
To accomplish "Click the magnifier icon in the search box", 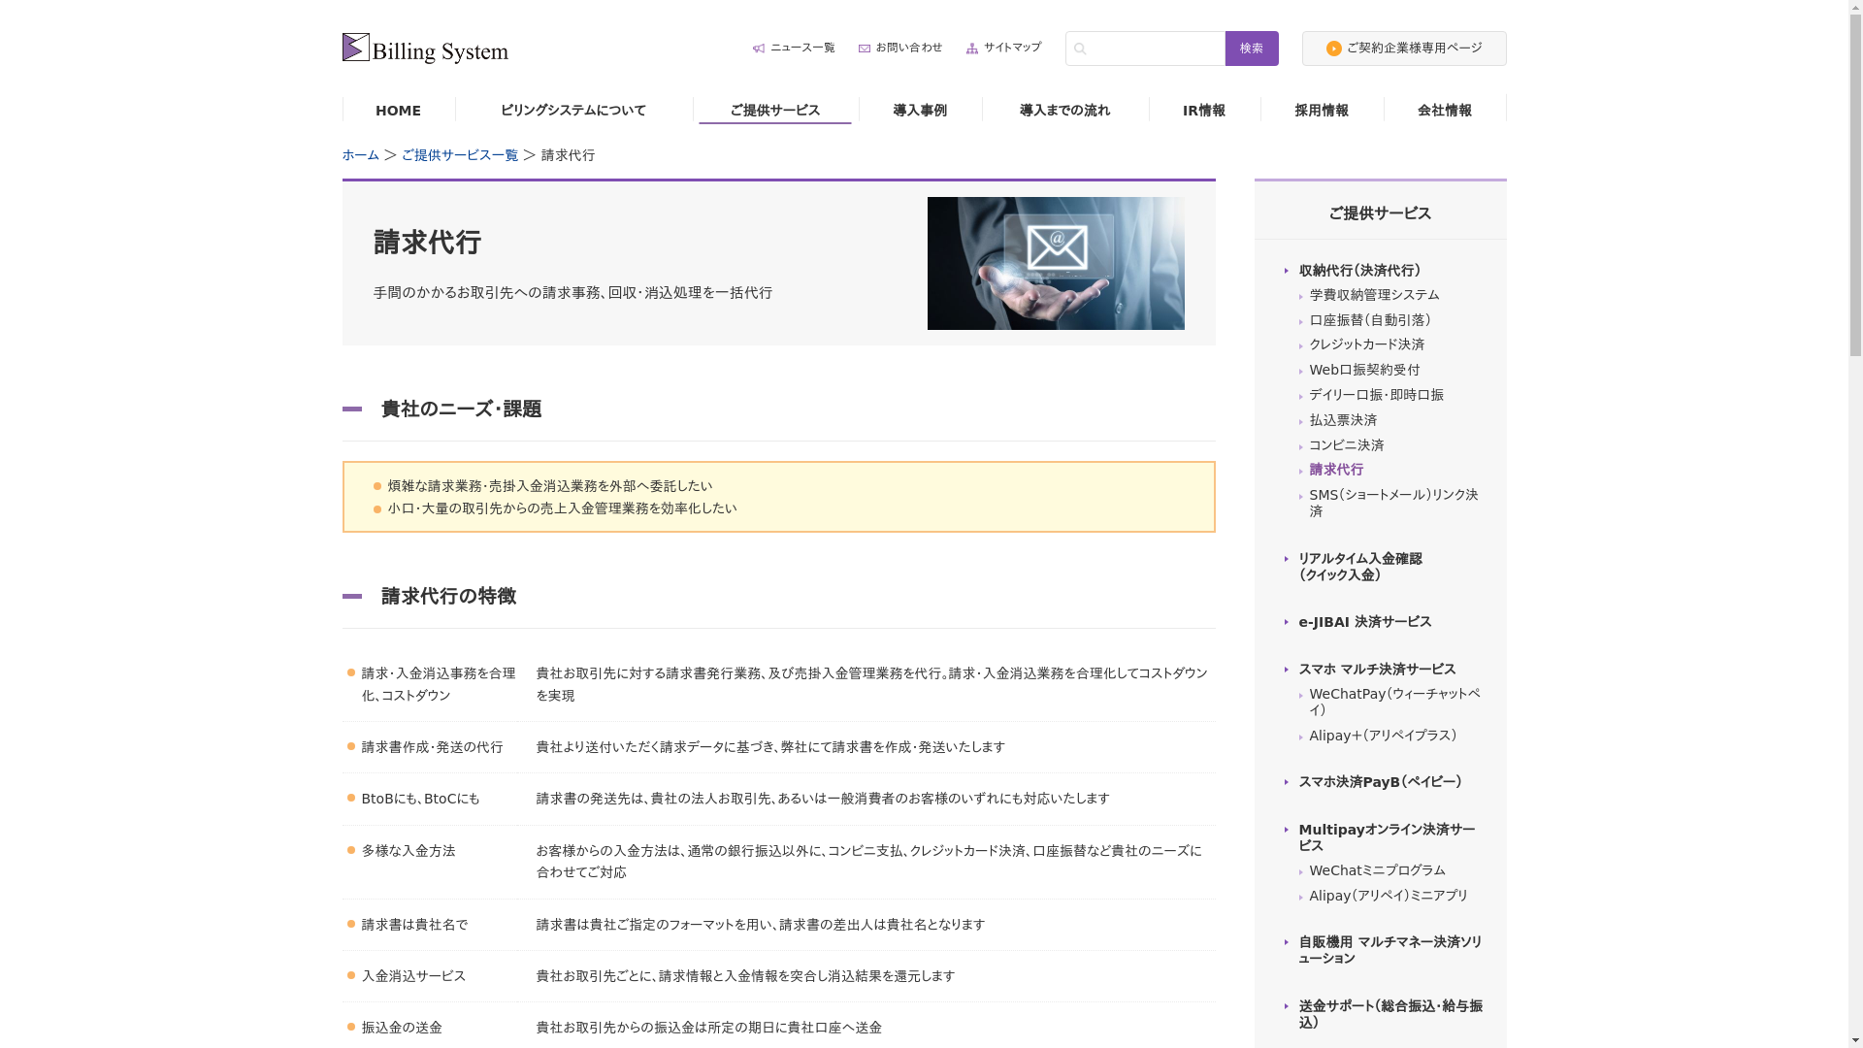I will point(1080,49).
